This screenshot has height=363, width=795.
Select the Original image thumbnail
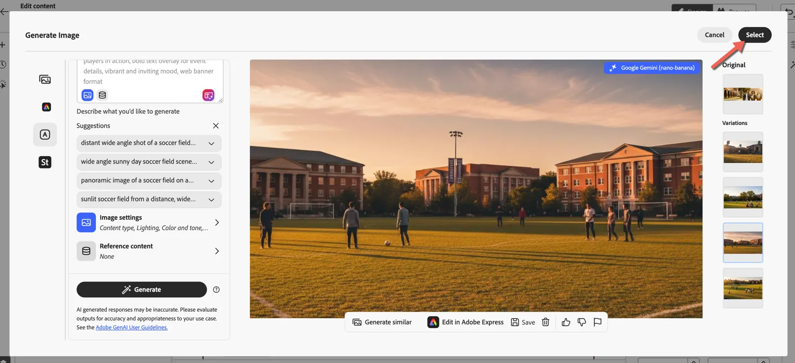pos(743,94)
